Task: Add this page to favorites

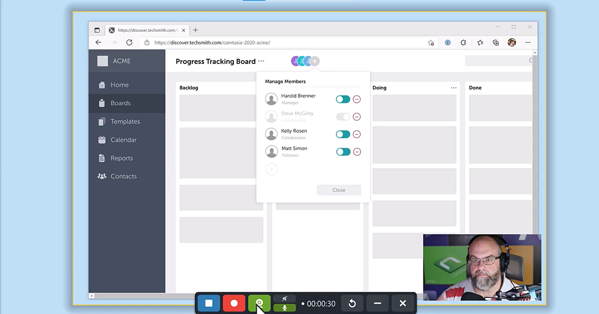Action: click(431, 43)
